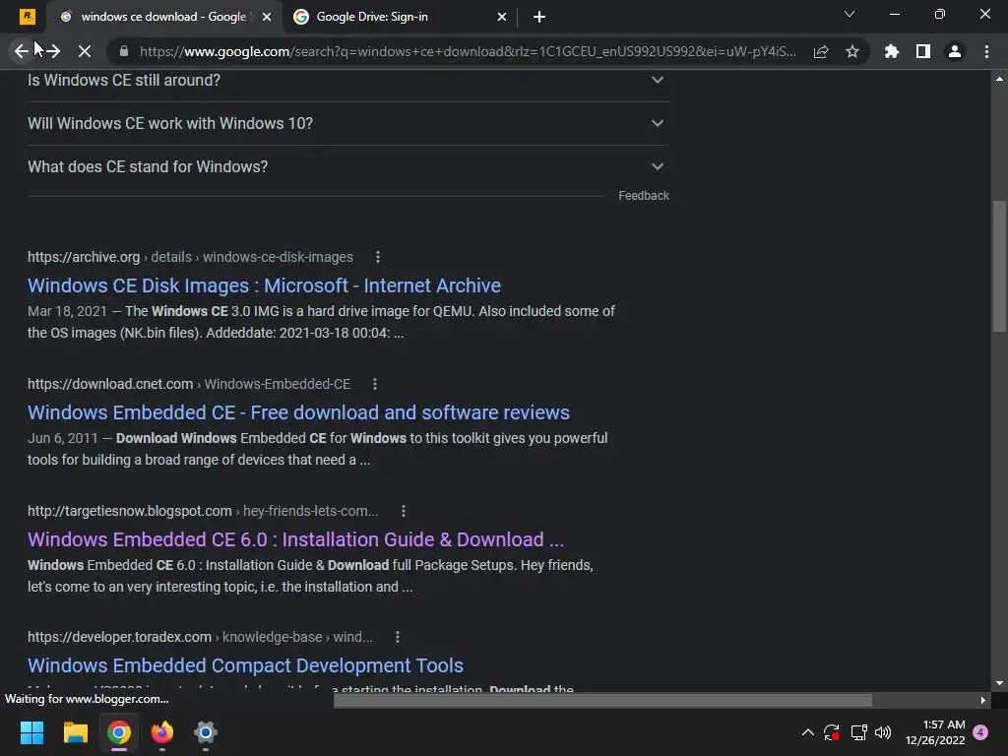Open Settings gear in taskbar
Image resolution: width=1008 pixels, height=756 pixels.
(x=206, y=732)
